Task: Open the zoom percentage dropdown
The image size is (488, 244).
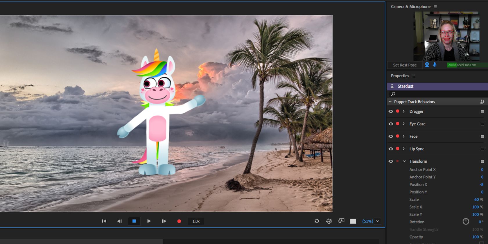Action: (378, 221)
